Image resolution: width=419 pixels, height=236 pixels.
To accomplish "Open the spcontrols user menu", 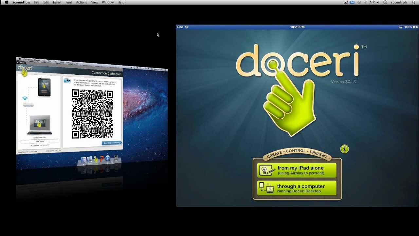I will (399, 2).
